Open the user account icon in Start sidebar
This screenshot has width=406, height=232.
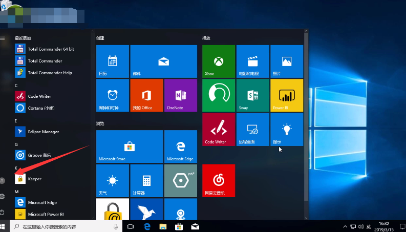click(x=3, y=180)
